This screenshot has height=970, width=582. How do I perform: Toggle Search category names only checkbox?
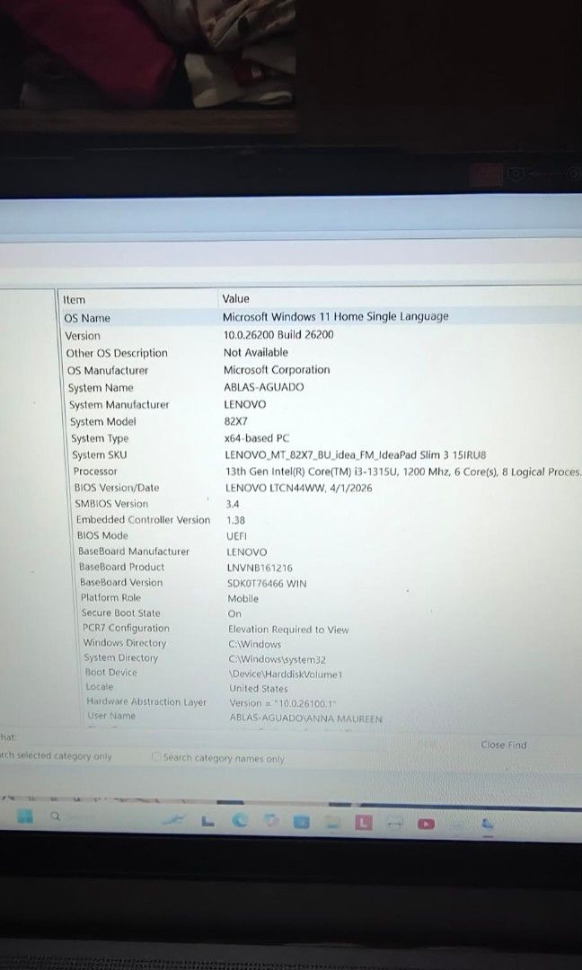[x=156, y=756]
